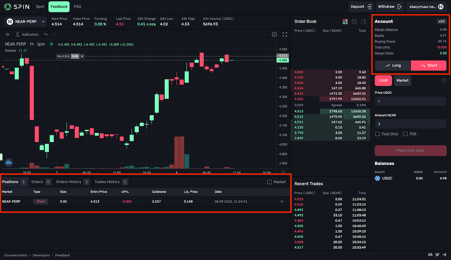Open price scale settings gear
Viewport: 451px width, 260px height.
coord(283,172)
